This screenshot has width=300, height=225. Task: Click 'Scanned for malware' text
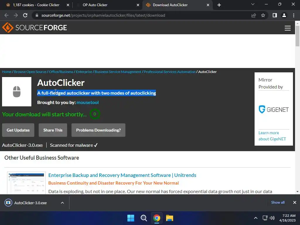(x=74, y=145)
